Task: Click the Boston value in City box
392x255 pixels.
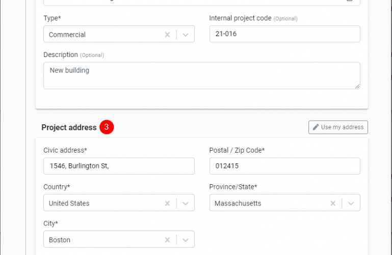Action: coord(60,240)
